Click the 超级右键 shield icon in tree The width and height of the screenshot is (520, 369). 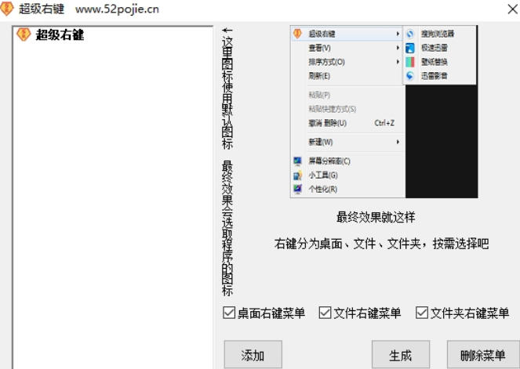tap(24, 34)
